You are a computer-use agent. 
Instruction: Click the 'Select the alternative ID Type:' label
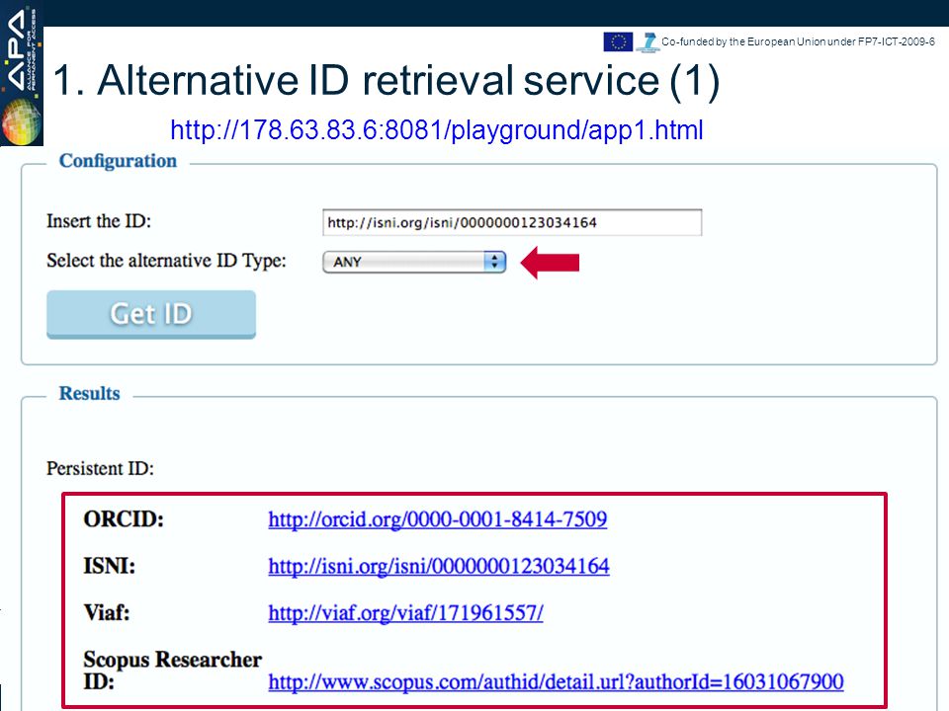pos(166,261)
